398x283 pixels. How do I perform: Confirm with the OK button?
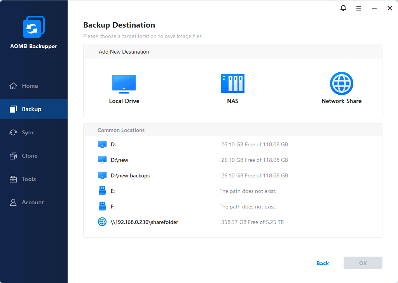(363, 263)
